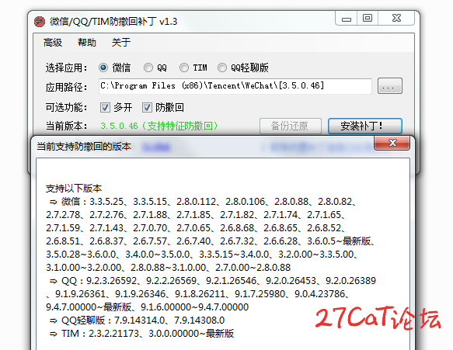Click the green current version text
Screen dimensions: 453x350
(159, 126)
